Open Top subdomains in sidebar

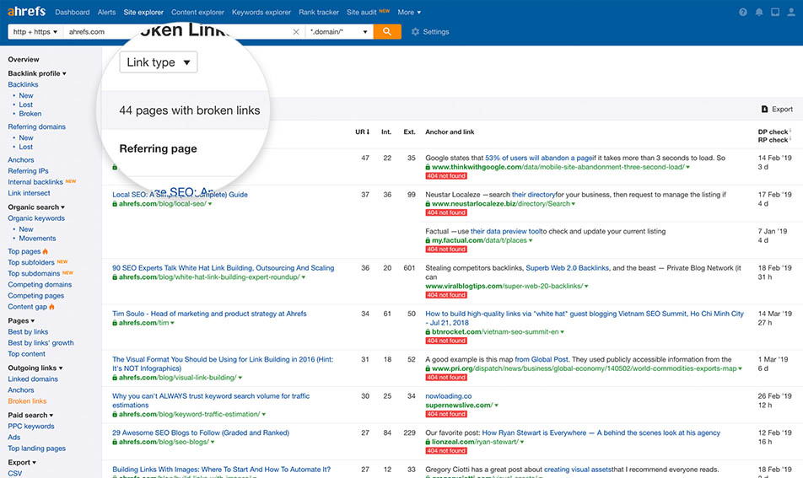click(x=34, y=273)
